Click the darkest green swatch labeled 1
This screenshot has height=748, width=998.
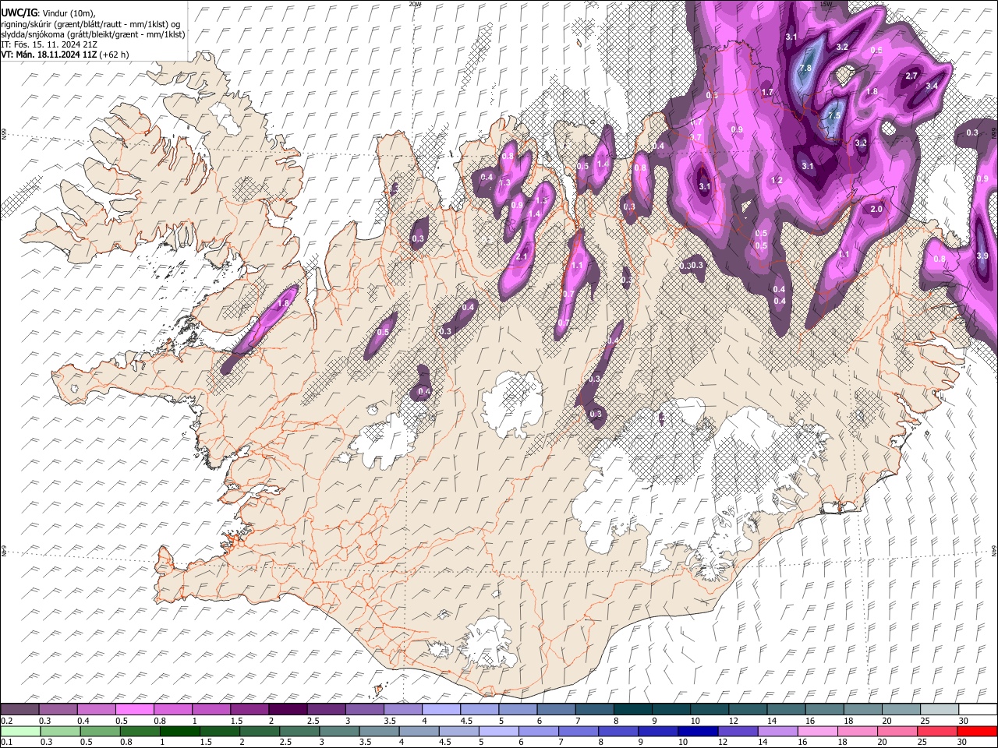point(179,731)
